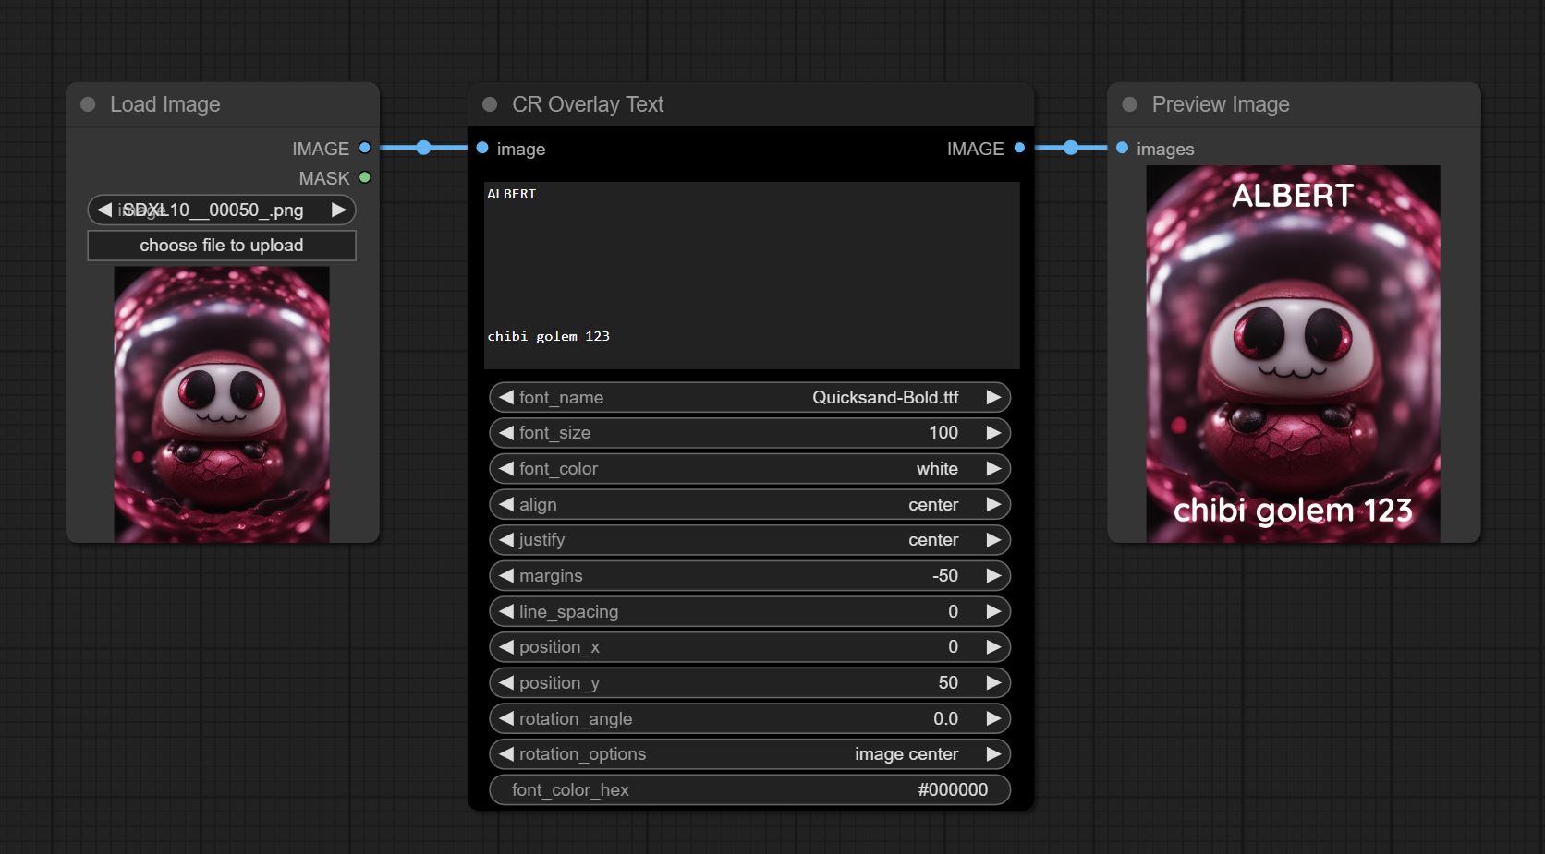1545x854 pixels.
Task: Increase font_size with the right arrow
Action: tap(993, 433)
